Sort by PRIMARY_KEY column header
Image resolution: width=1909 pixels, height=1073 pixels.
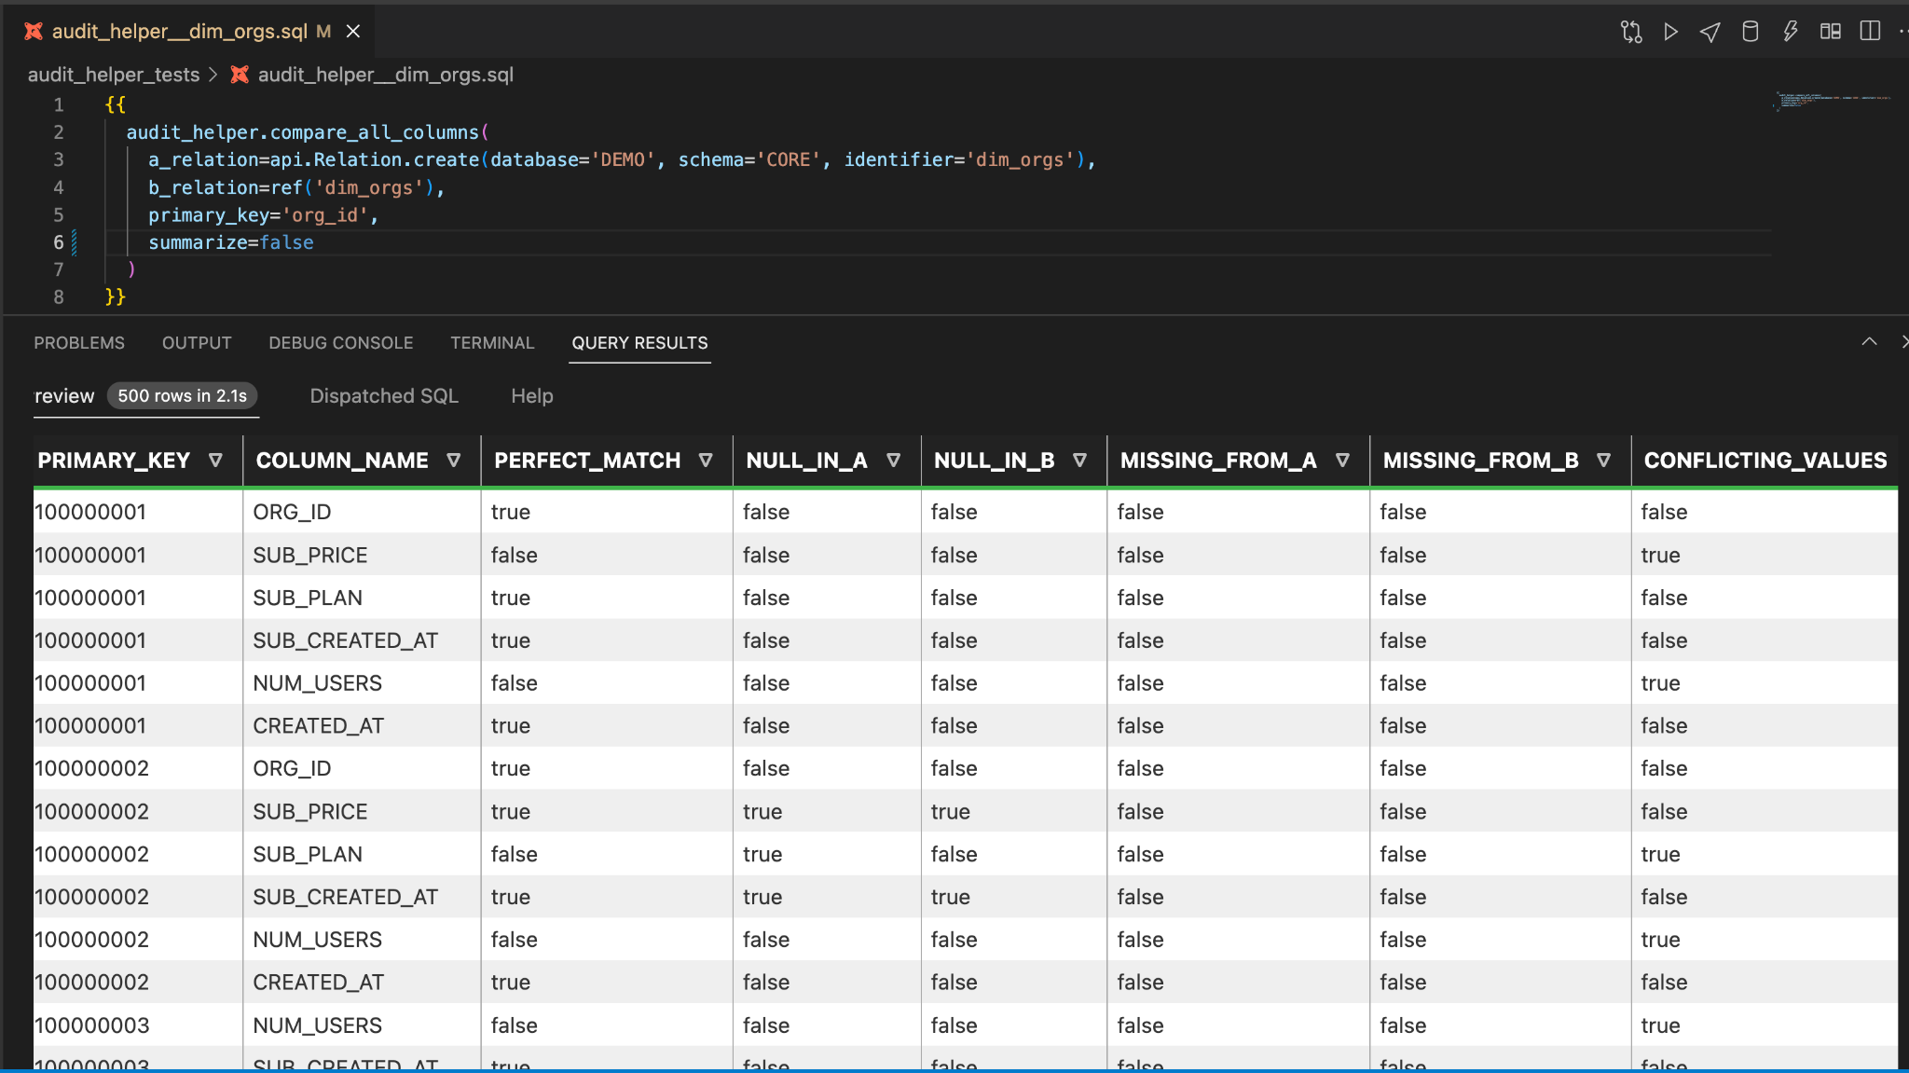(114, 460)
